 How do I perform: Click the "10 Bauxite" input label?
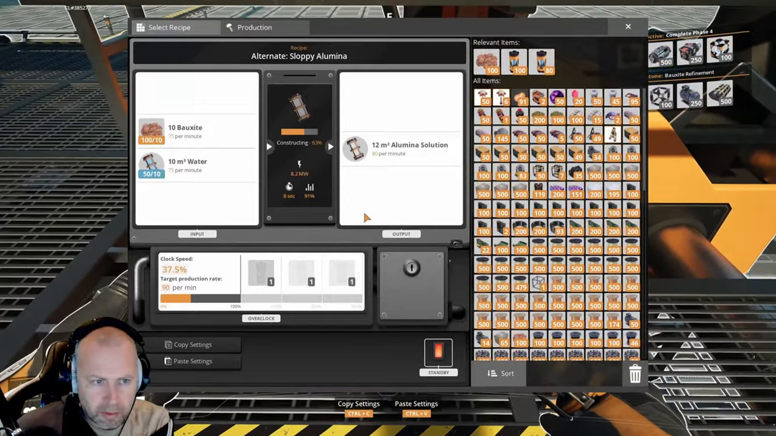[185, 127]
